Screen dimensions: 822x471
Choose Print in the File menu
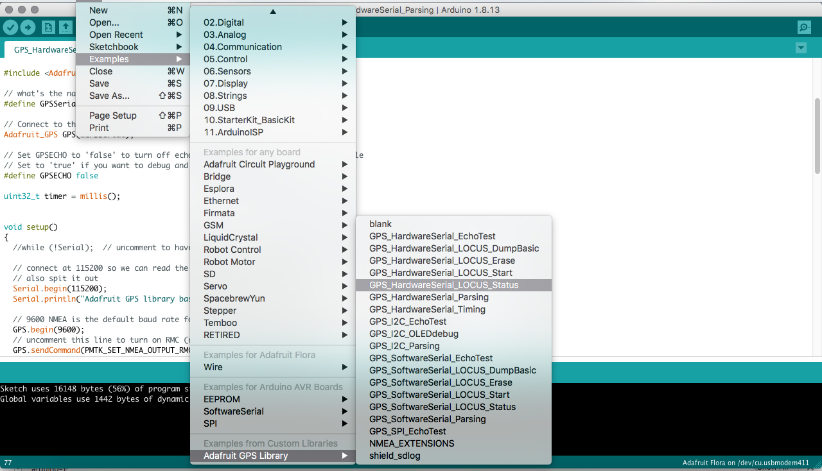[x=133, y=128]
